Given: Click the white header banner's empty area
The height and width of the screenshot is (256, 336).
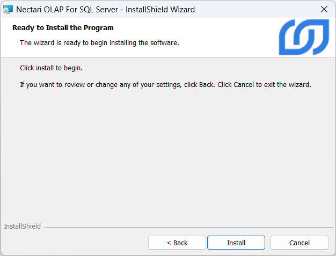Looking at the screenshot, I should 231,32.
